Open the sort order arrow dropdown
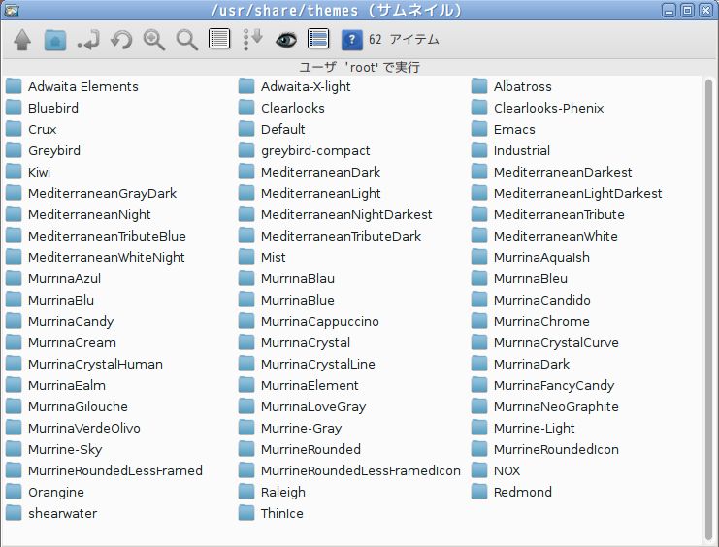Image resolution: width=719 pixels, height=547 pixels. (252, 40)
